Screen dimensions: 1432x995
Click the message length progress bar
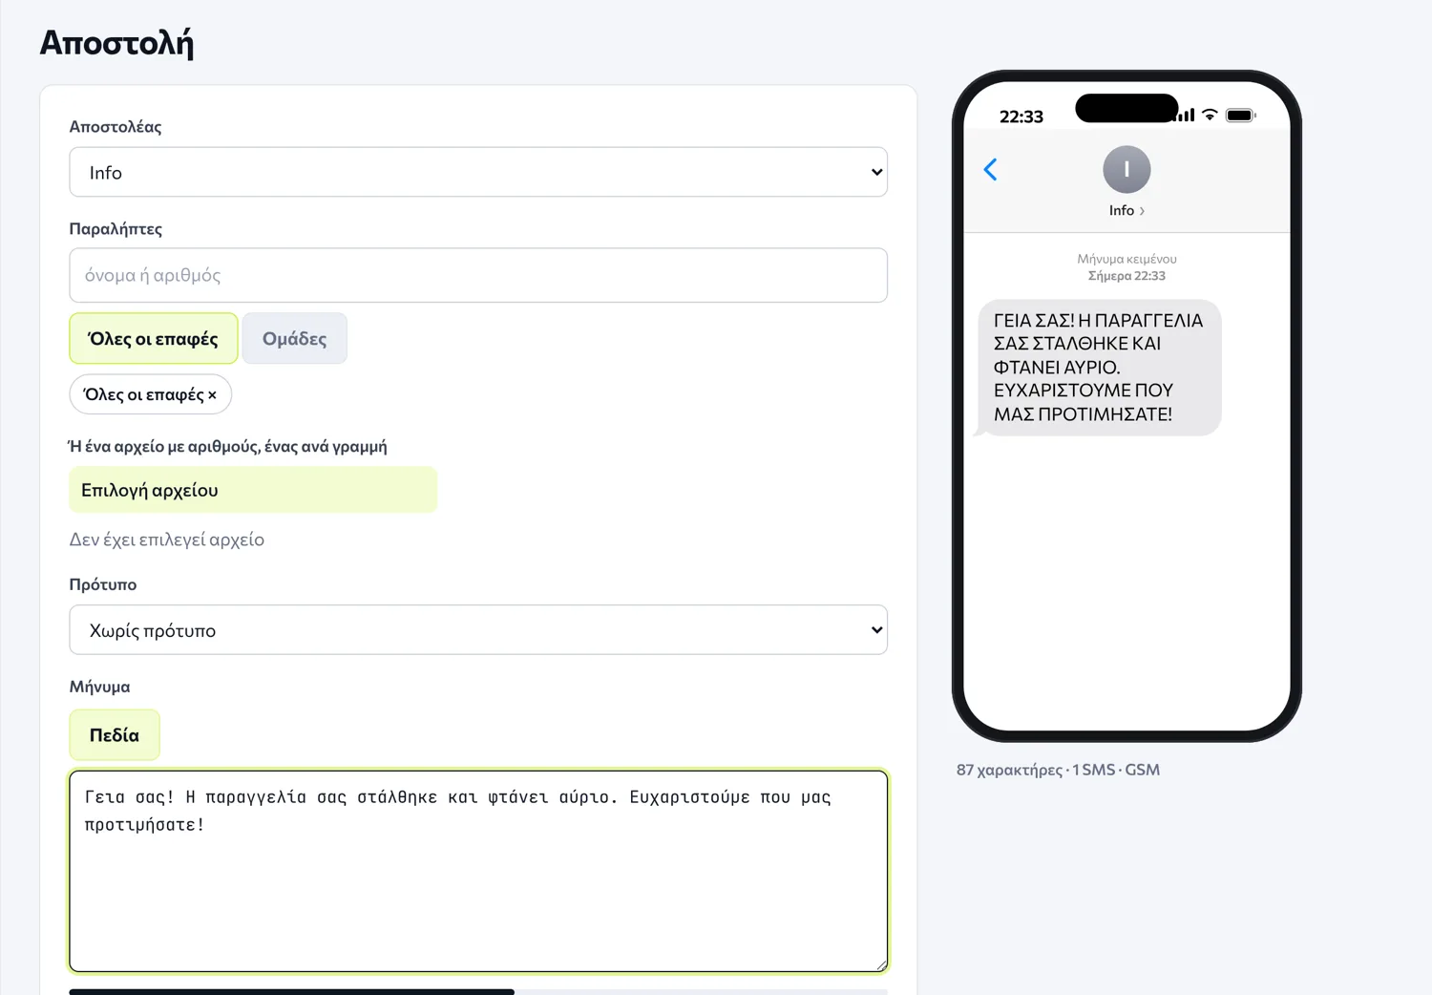478,991
